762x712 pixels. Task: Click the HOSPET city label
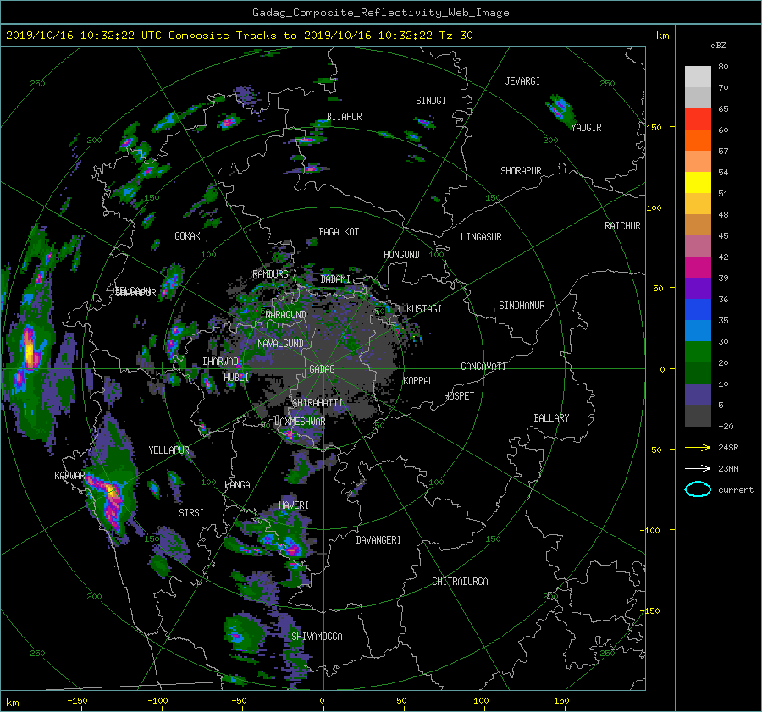pyautogui.click(x=459, y=396)
